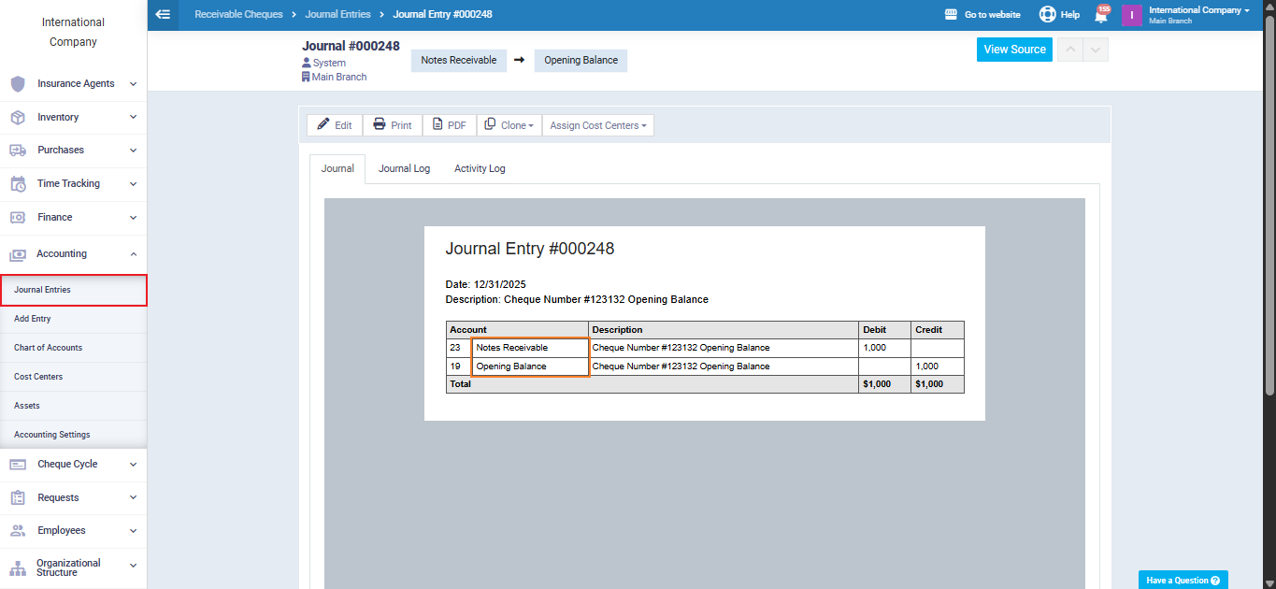The height and width of the screenshot is (589, 1276).
Task: Click the Insurance Agents shield icon
Action: click(18, 84)
